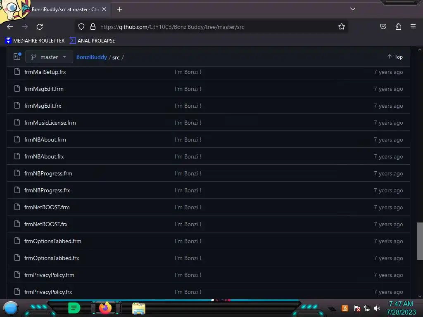423x317 pixels.
Task: Go back to the previous page
Action: click(10, 27)
